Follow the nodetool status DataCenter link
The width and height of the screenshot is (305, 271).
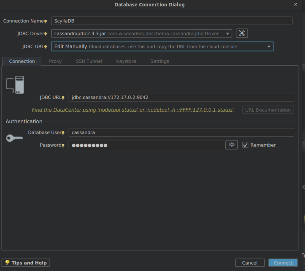(x=133, y=110)
